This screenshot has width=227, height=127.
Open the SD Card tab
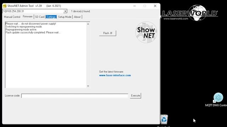39,17
